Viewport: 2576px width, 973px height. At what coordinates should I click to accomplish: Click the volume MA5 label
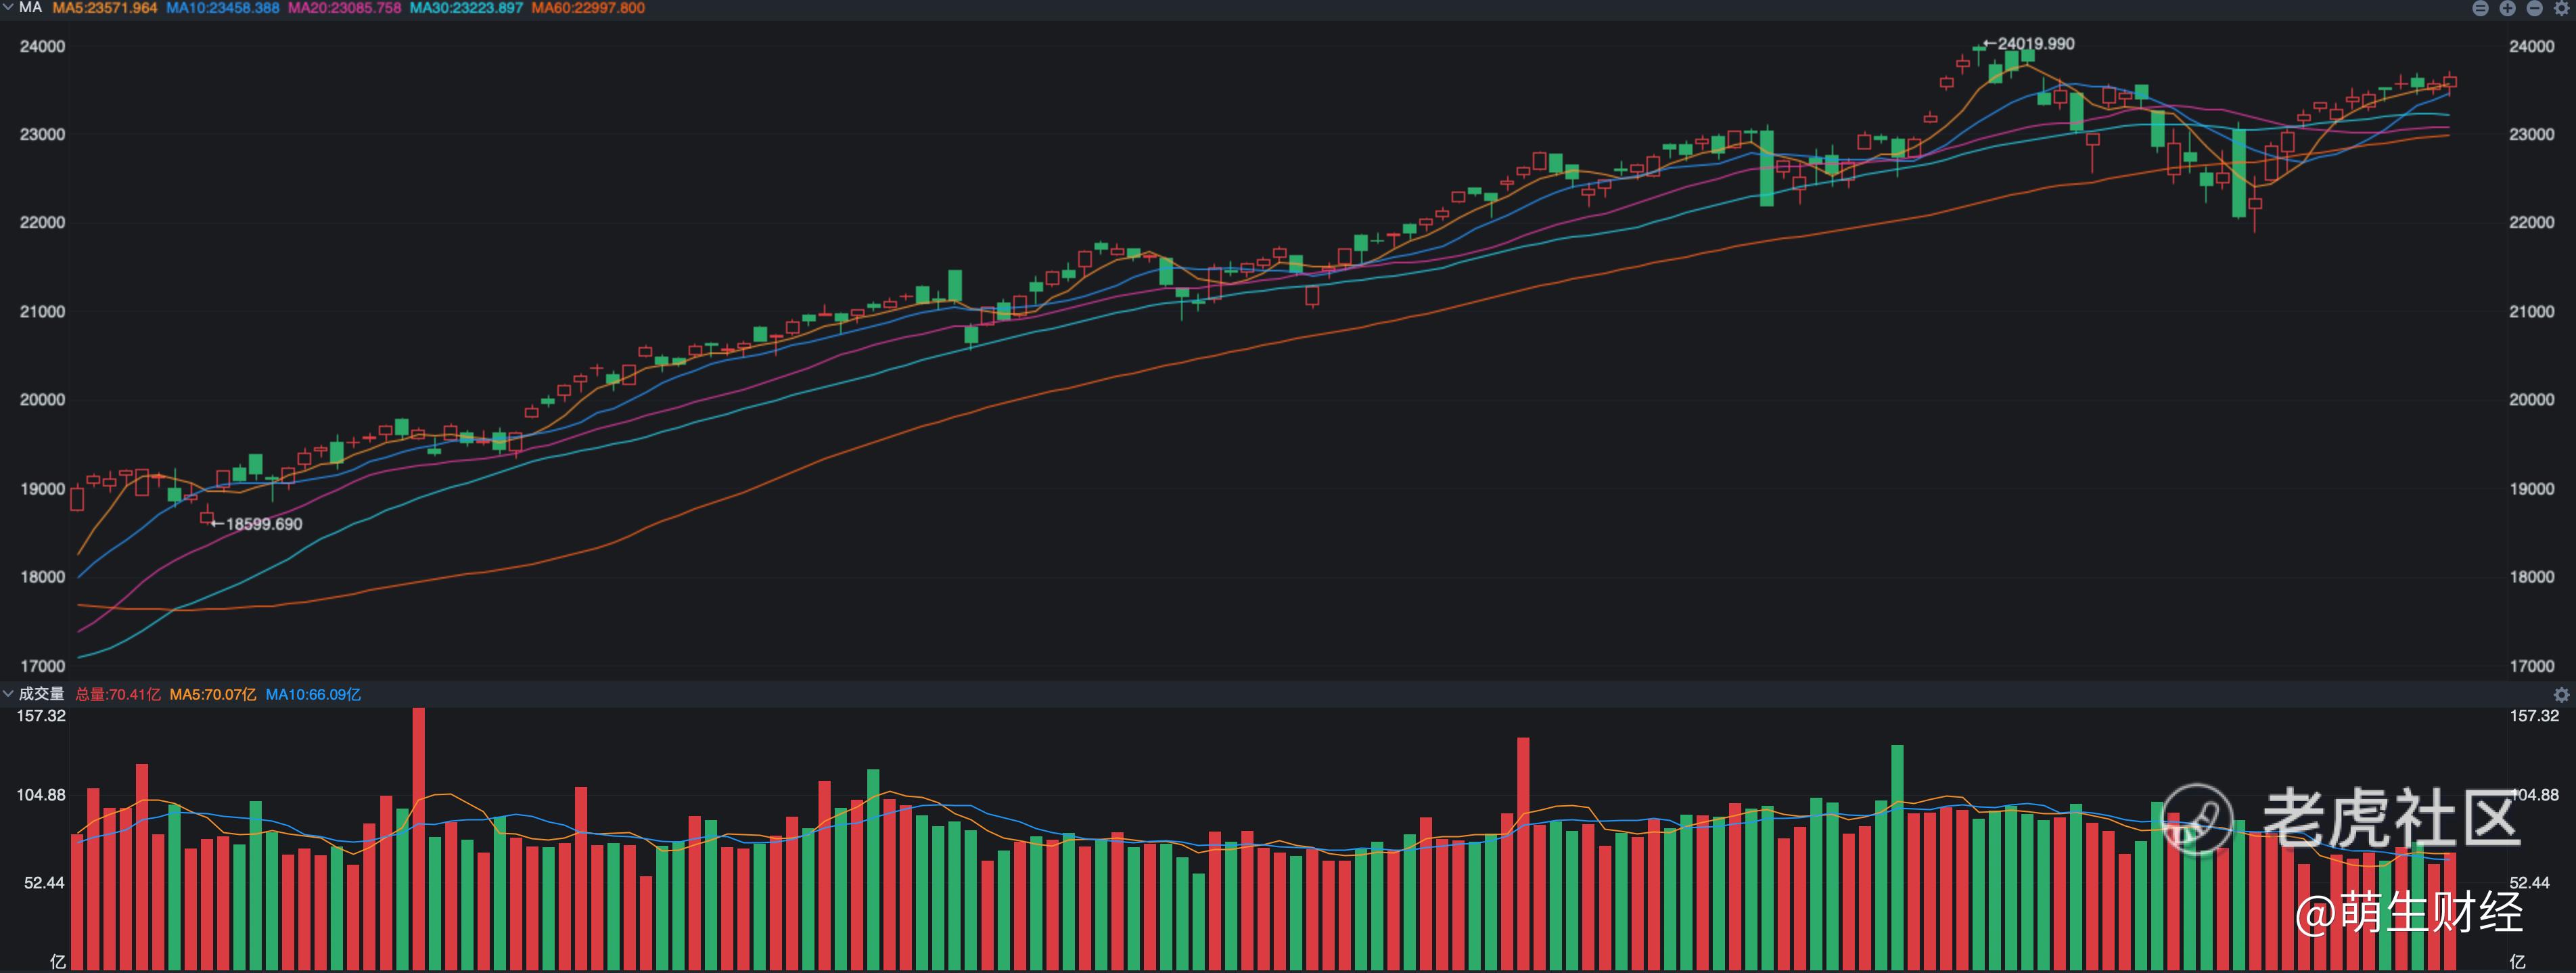[x=212, y=694]
